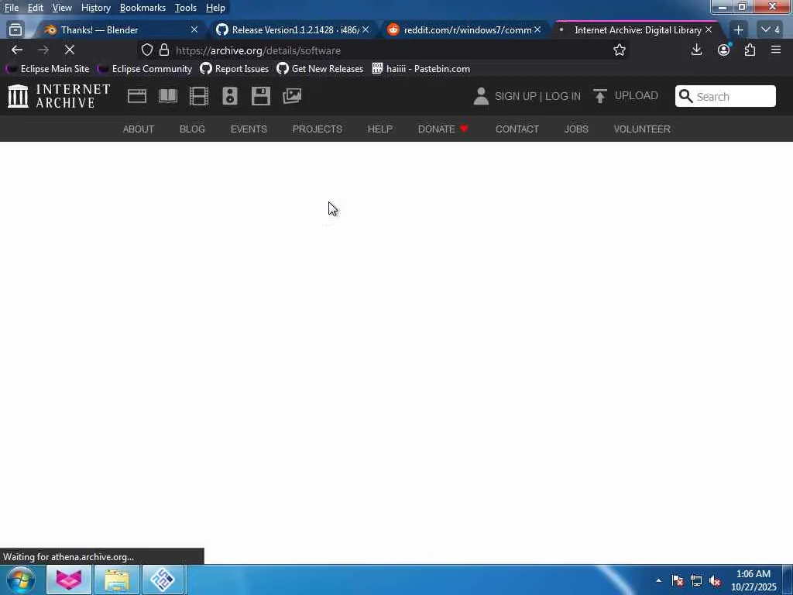Click the network tray icon
793x595 pixels.
pos(696,581)
